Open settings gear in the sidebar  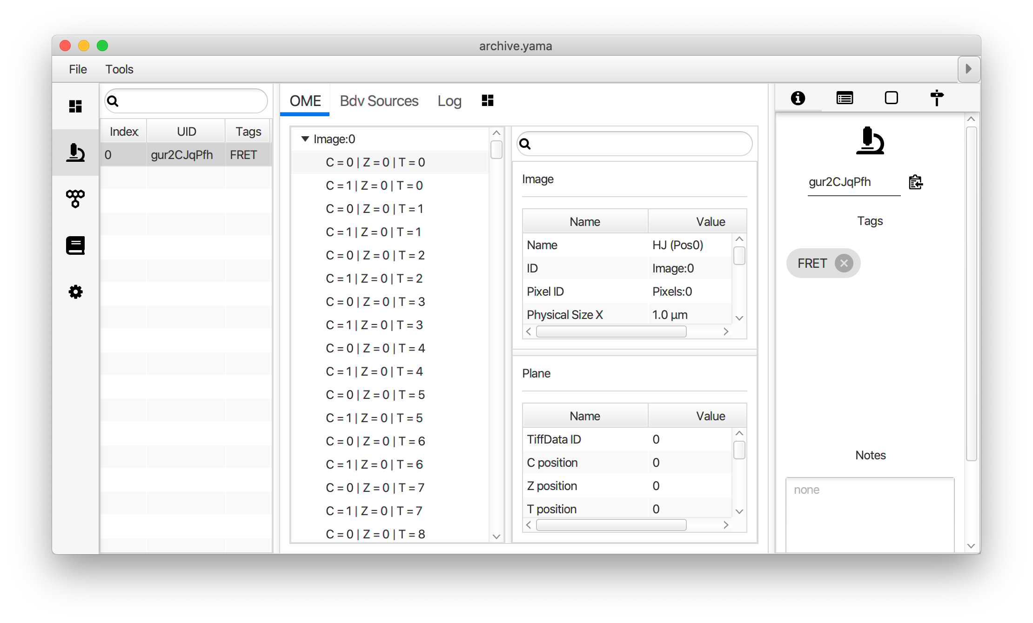pyautogui.click(x=75, y=292)
